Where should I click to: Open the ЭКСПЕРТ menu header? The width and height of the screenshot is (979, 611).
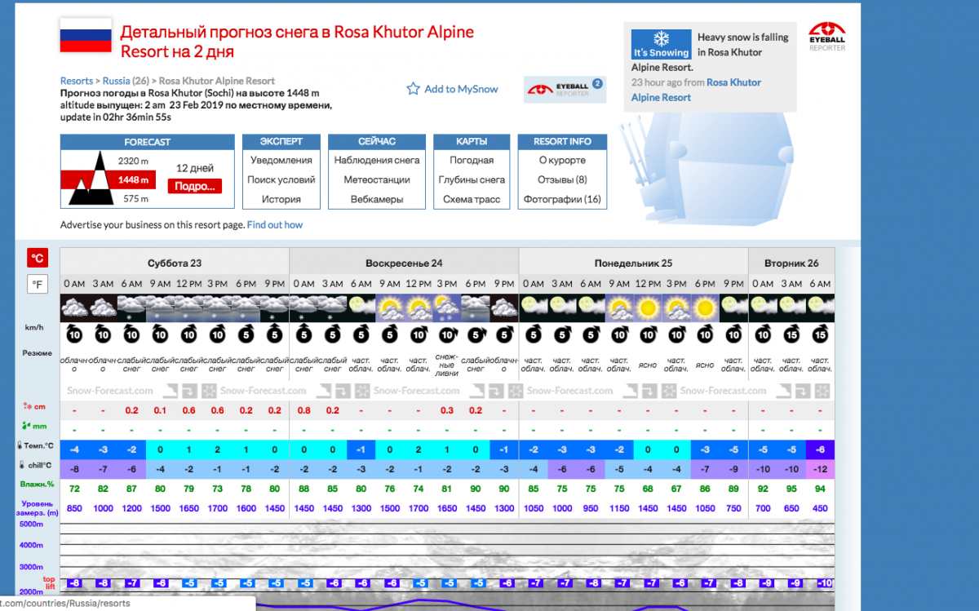pos(281,142)
